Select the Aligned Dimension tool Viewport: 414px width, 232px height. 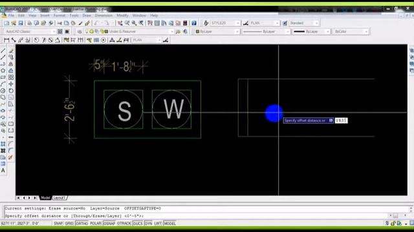pyautogui.click(x=14, y=40)
